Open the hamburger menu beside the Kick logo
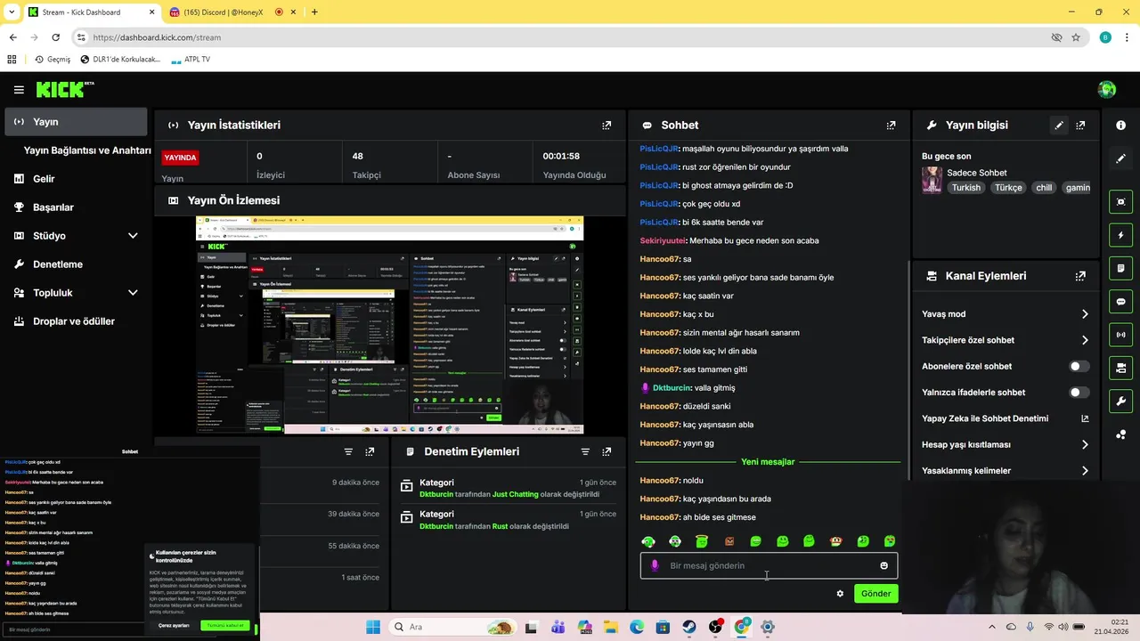 point(19,90)
